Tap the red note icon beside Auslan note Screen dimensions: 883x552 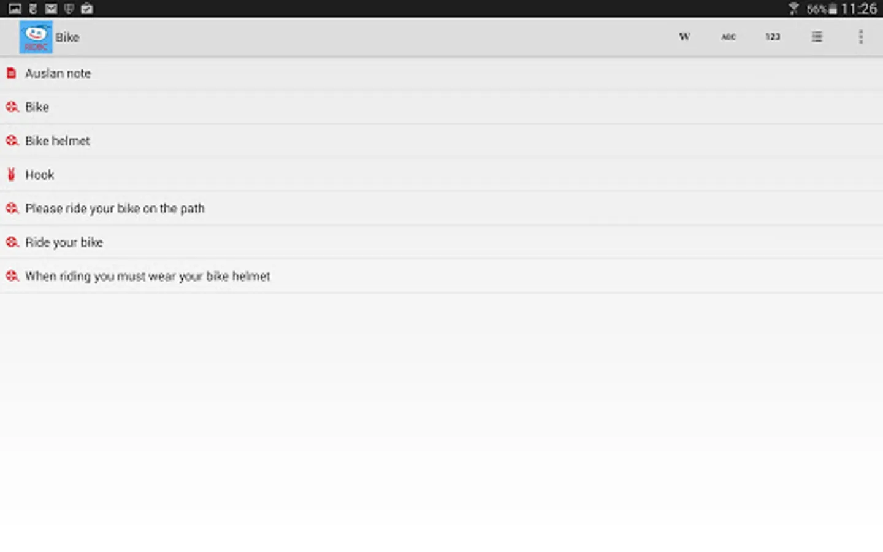tap(11, 73)
